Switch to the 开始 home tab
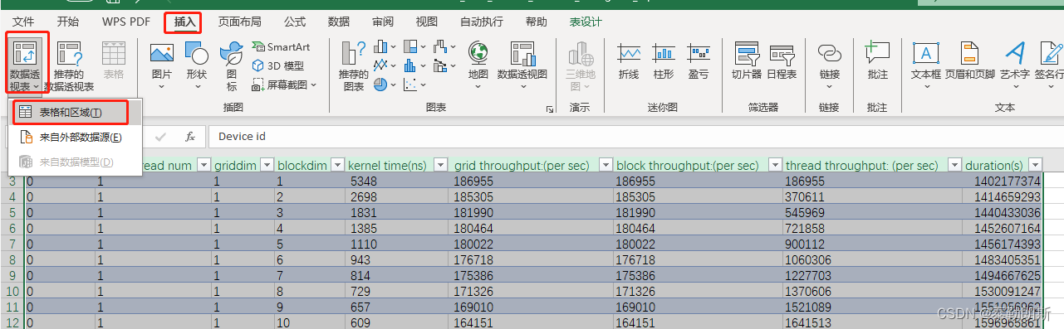 tap(68, 22)
